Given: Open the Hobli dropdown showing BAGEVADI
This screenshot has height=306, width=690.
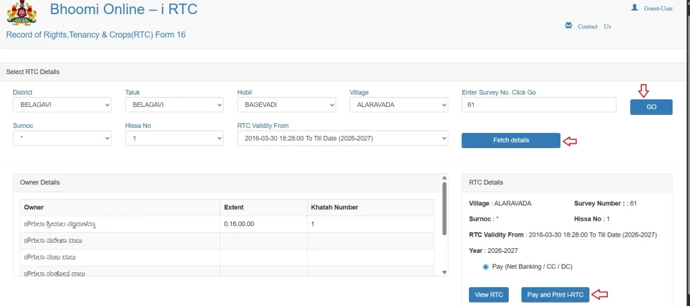Looking at the screenshot, I should click(x=286, y=105).
